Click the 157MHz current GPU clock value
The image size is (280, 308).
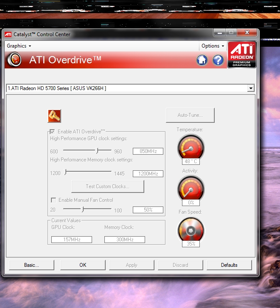(72, 240)
